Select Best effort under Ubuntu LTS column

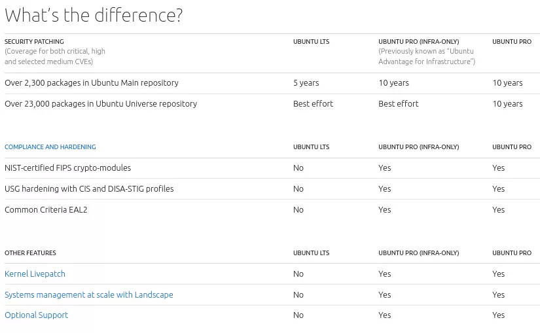point(313,103)
